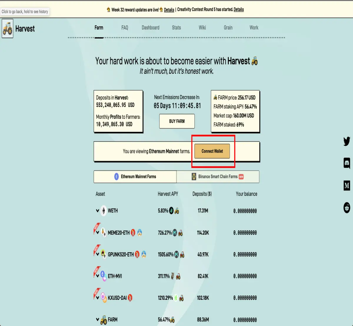Go to the Dashboard page

pos(151,28)
